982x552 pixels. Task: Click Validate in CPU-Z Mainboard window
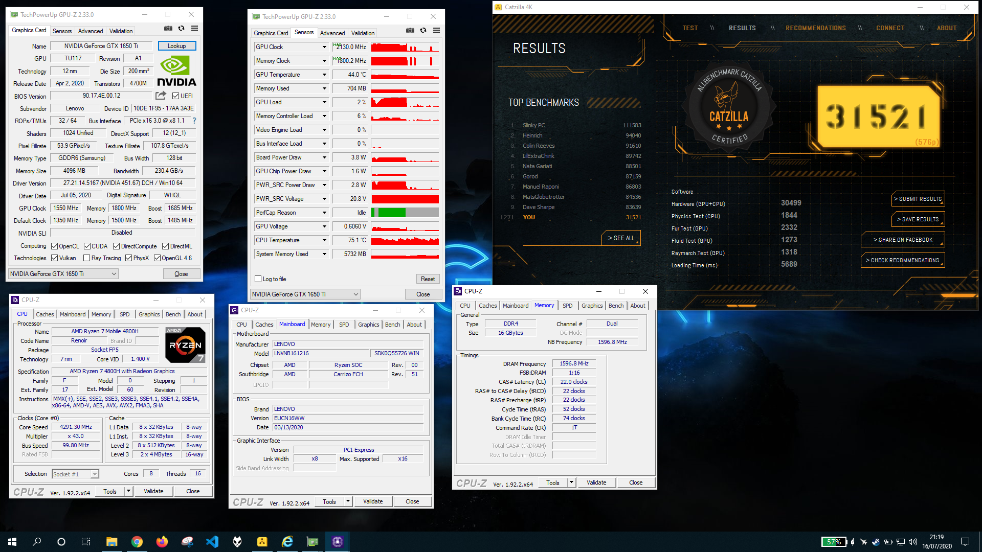point(373,501)
